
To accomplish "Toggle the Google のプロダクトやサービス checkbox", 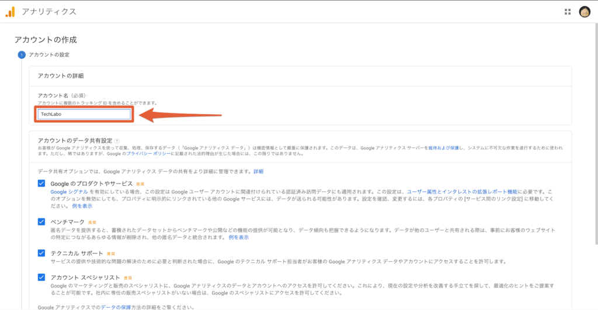I will tap(41, 184).
